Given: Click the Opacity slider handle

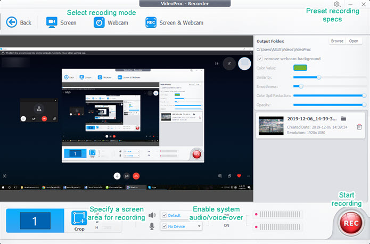Looking at the screenshot, I should [364, 104].
